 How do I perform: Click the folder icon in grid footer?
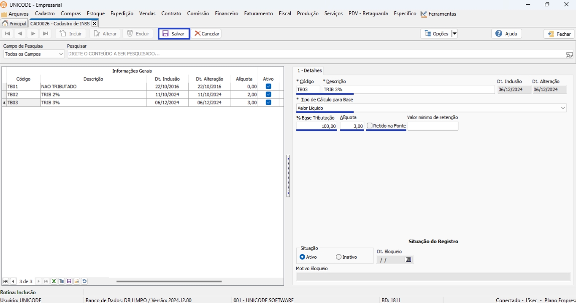(x=77, y=282)
